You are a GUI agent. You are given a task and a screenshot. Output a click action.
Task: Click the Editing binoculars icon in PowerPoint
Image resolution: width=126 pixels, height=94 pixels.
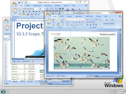click(x=112, y=20)
